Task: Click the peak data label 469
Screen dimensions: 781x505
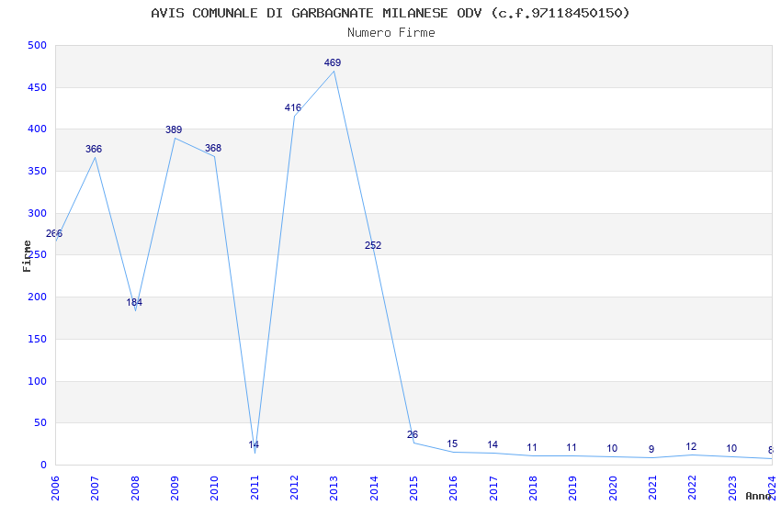Action: click(333, 62)
